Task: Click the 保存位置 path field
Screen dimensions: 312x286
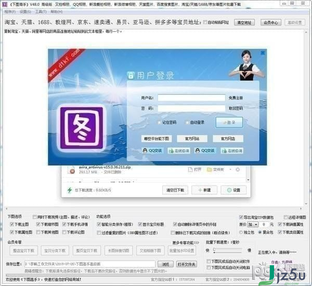Action: click(90, 264)
